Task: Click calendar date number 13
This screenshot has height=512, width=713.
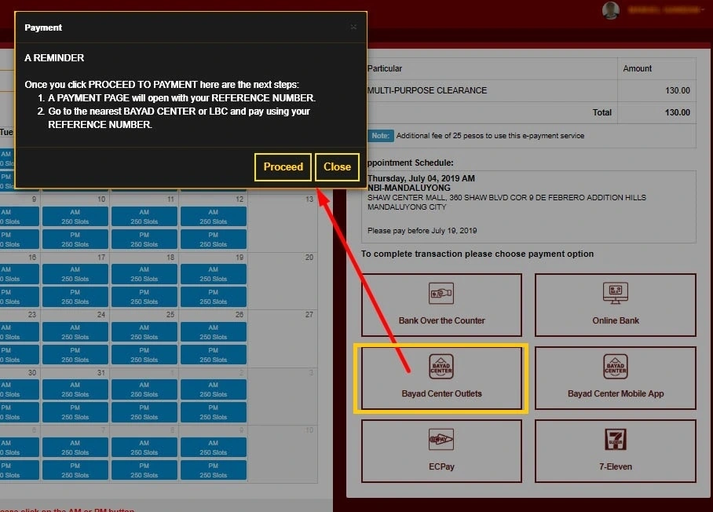Action: [x=309, y=199]
